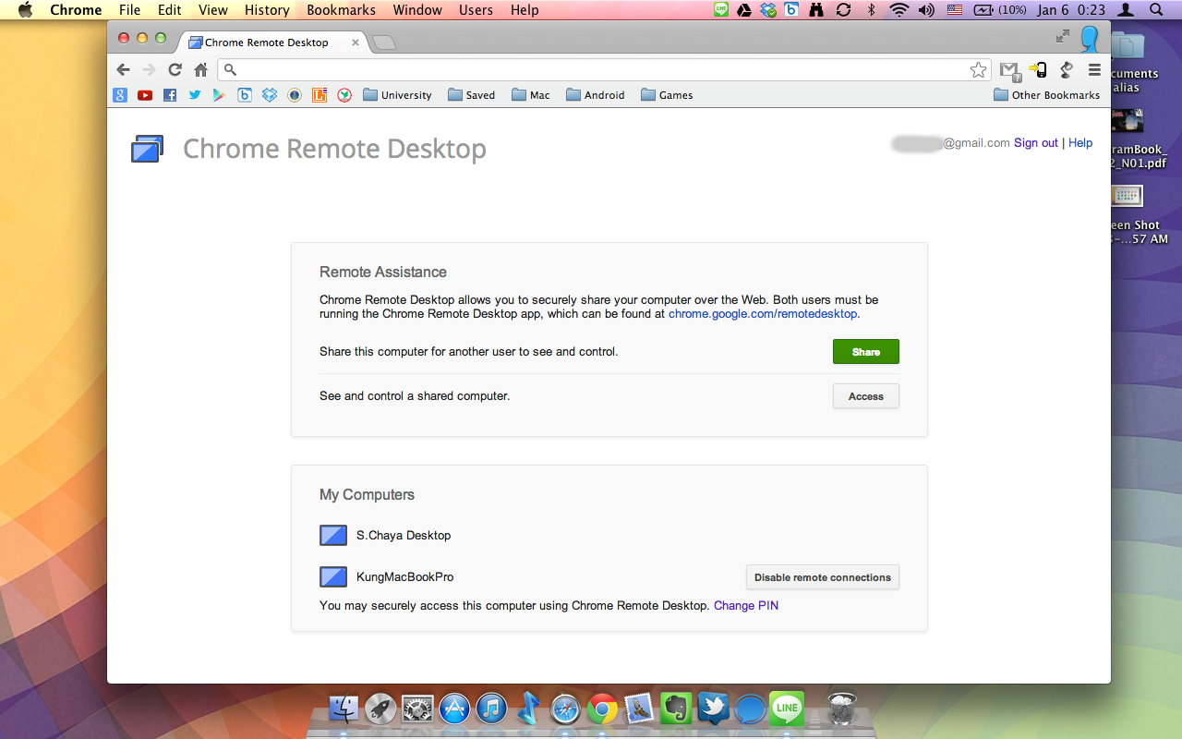Reload the page with the refresh icon
This screenshot has width=1182, height=739.
[175, 69]
